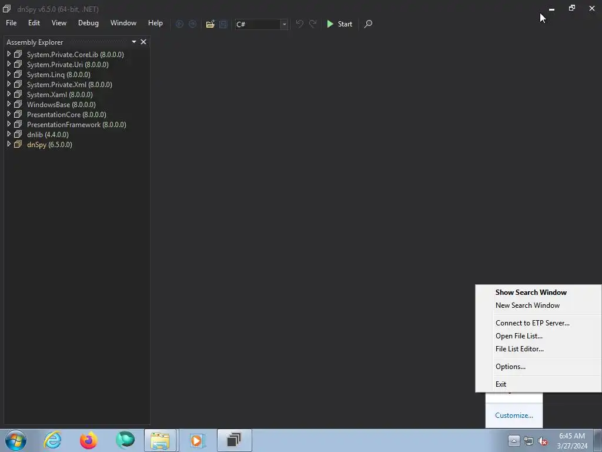Select WindowsBase (8.0.0.0) row text
602x452 pixels.
[x=61, y=105]
